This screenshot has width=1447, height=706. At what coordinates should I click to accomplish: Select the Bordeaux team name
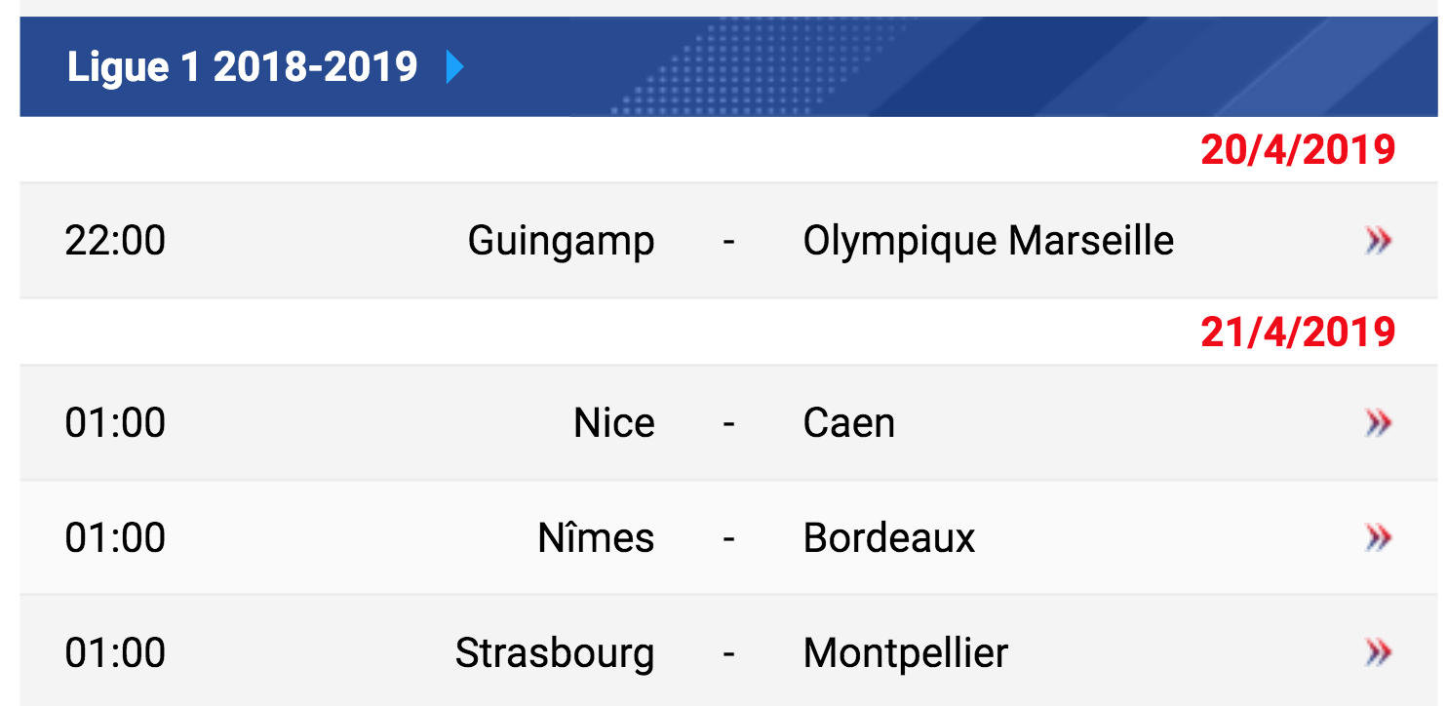(x=889, y=537)
